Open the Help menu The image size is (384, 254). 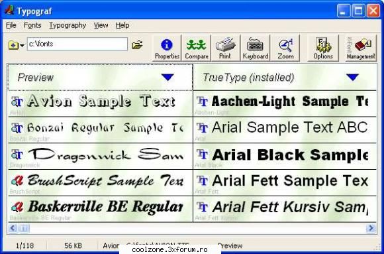point(122,25)
